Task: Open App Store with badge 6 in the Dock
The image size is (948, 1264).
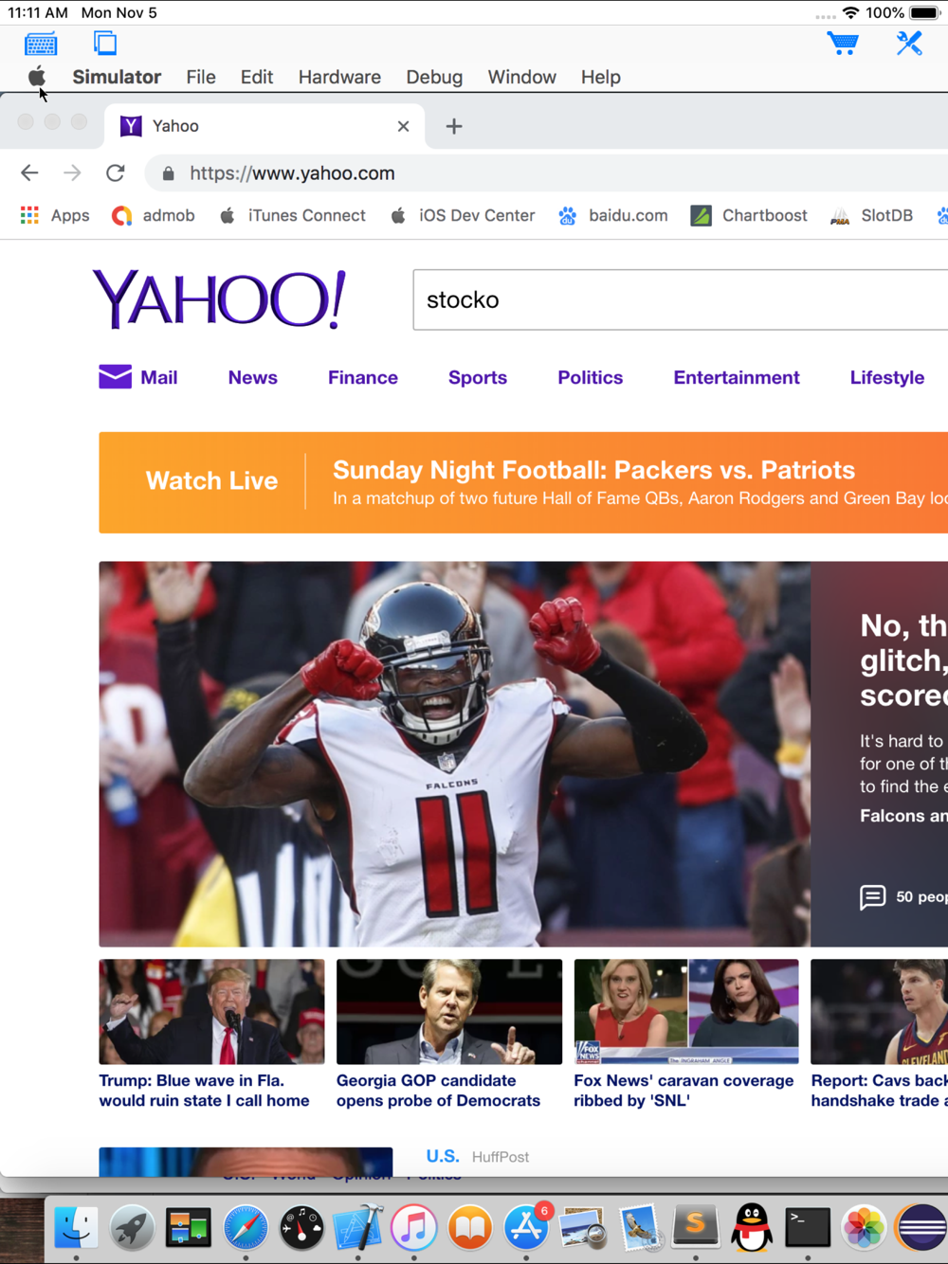Action: click(x=527, y=1228)
